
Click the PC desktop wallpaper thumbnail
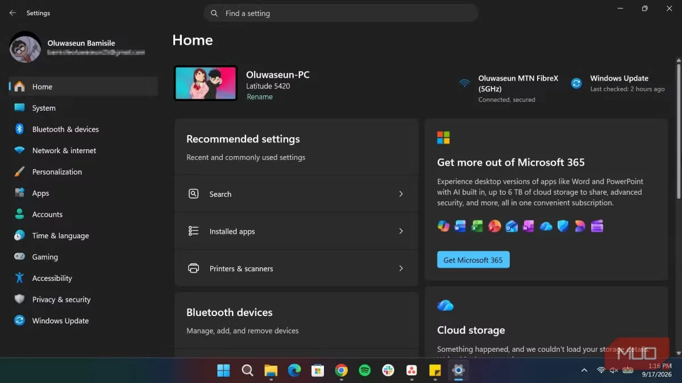click(206, 83)
